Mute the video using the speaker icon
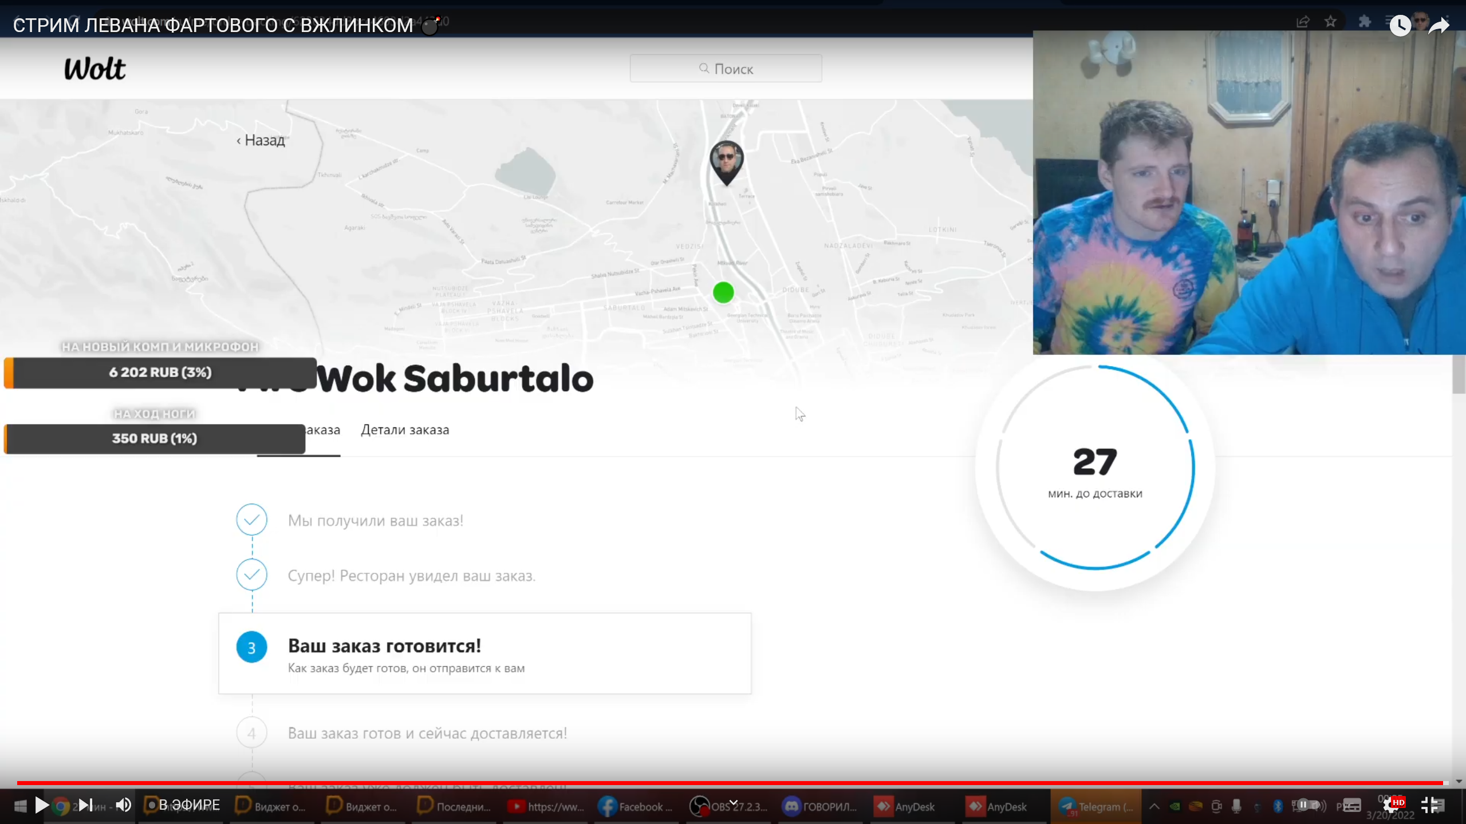The width and height of the screenshot is (1466, 824). tap(124, 805)
